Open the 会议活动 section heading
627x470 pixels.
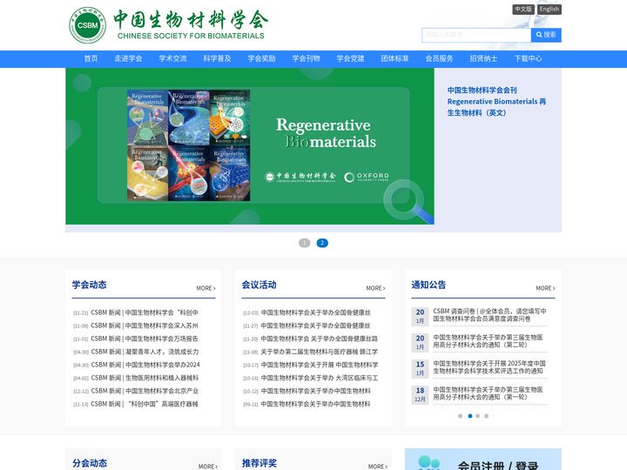click(260, 285)
